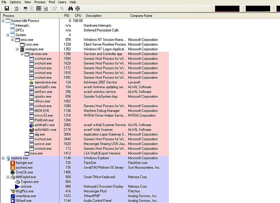The width and height of the screenshot is (280, 203).
Task: Click the ashMaiSv.exe mail scanner icon
Action: click(31, 125)
